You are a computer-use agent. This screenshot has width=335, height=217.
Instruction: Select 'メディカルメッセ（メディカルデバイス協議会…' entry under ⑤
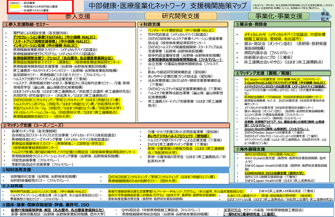pos(285,37)
